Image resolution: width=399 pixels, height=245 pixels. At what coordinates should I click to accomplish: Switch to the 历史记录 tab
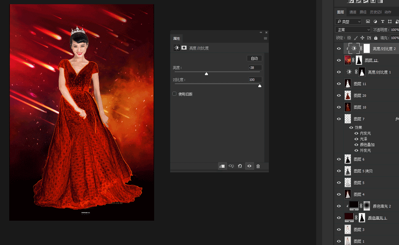(x=376, y=12)
